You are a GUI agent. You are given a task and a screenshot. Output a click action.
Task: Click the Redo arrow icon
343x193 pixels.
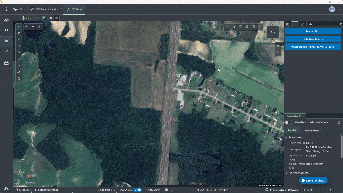point(33,27)
